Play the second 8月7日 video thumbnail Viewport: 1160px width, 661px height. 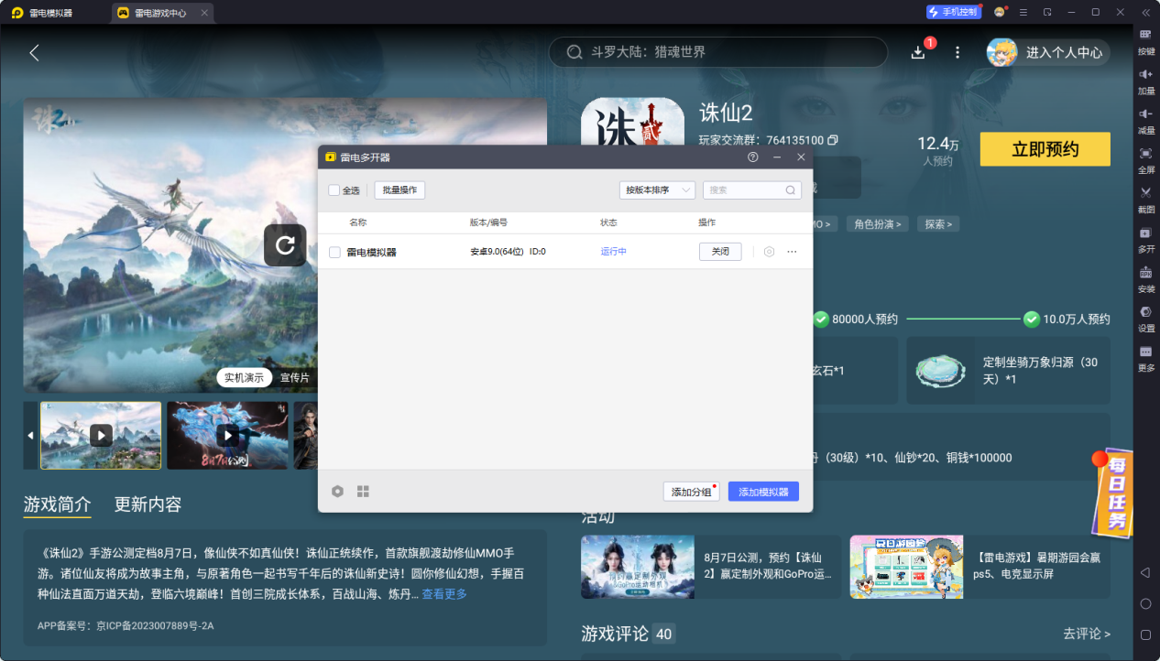pyautogui.click(x=227, y=435)
